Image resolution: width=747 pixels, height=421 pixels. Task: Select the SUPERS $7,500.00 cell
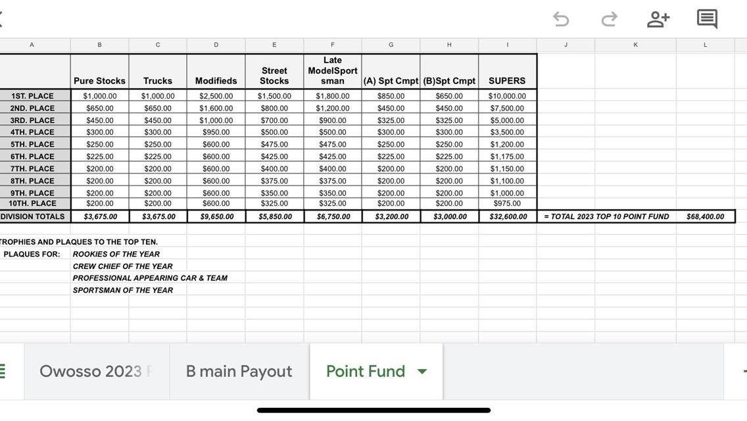pyautogui.click(x=508, y=109)
